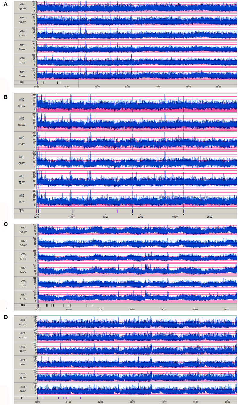
Task: Click the last black event marker in panel C
Action: click(x=92, y=305)
